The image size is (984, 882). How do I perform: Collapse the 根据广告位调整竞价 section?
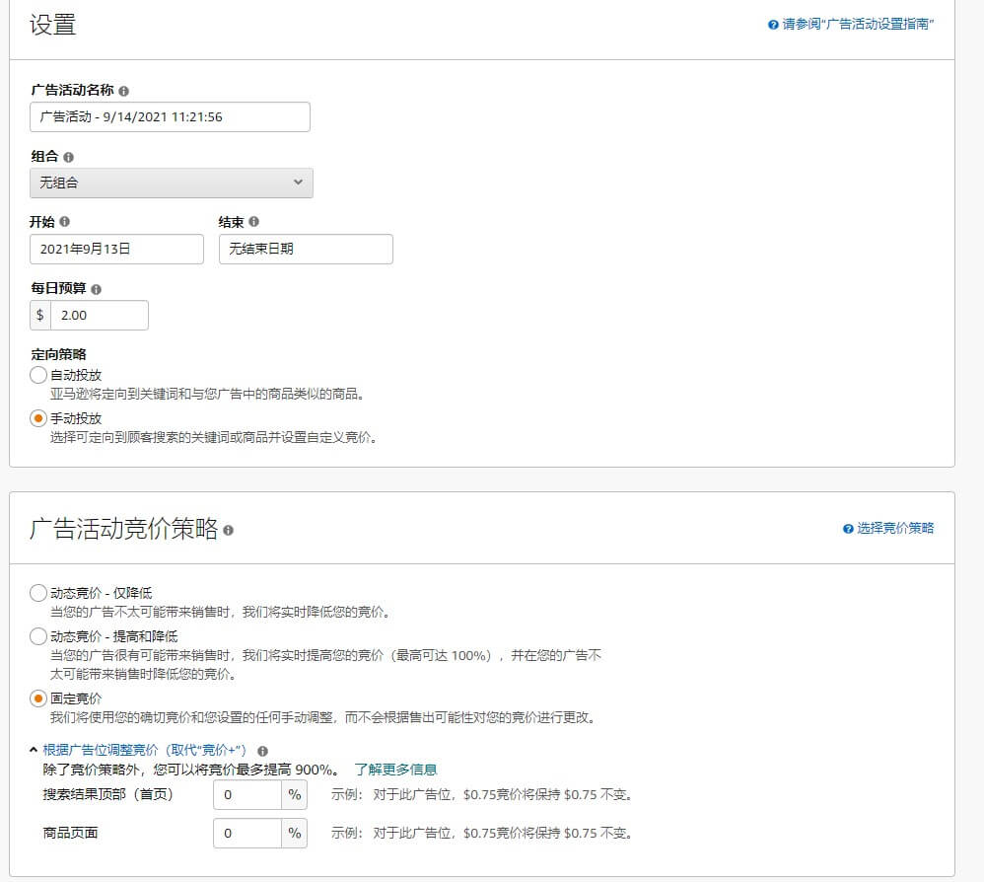coord(35,749)
